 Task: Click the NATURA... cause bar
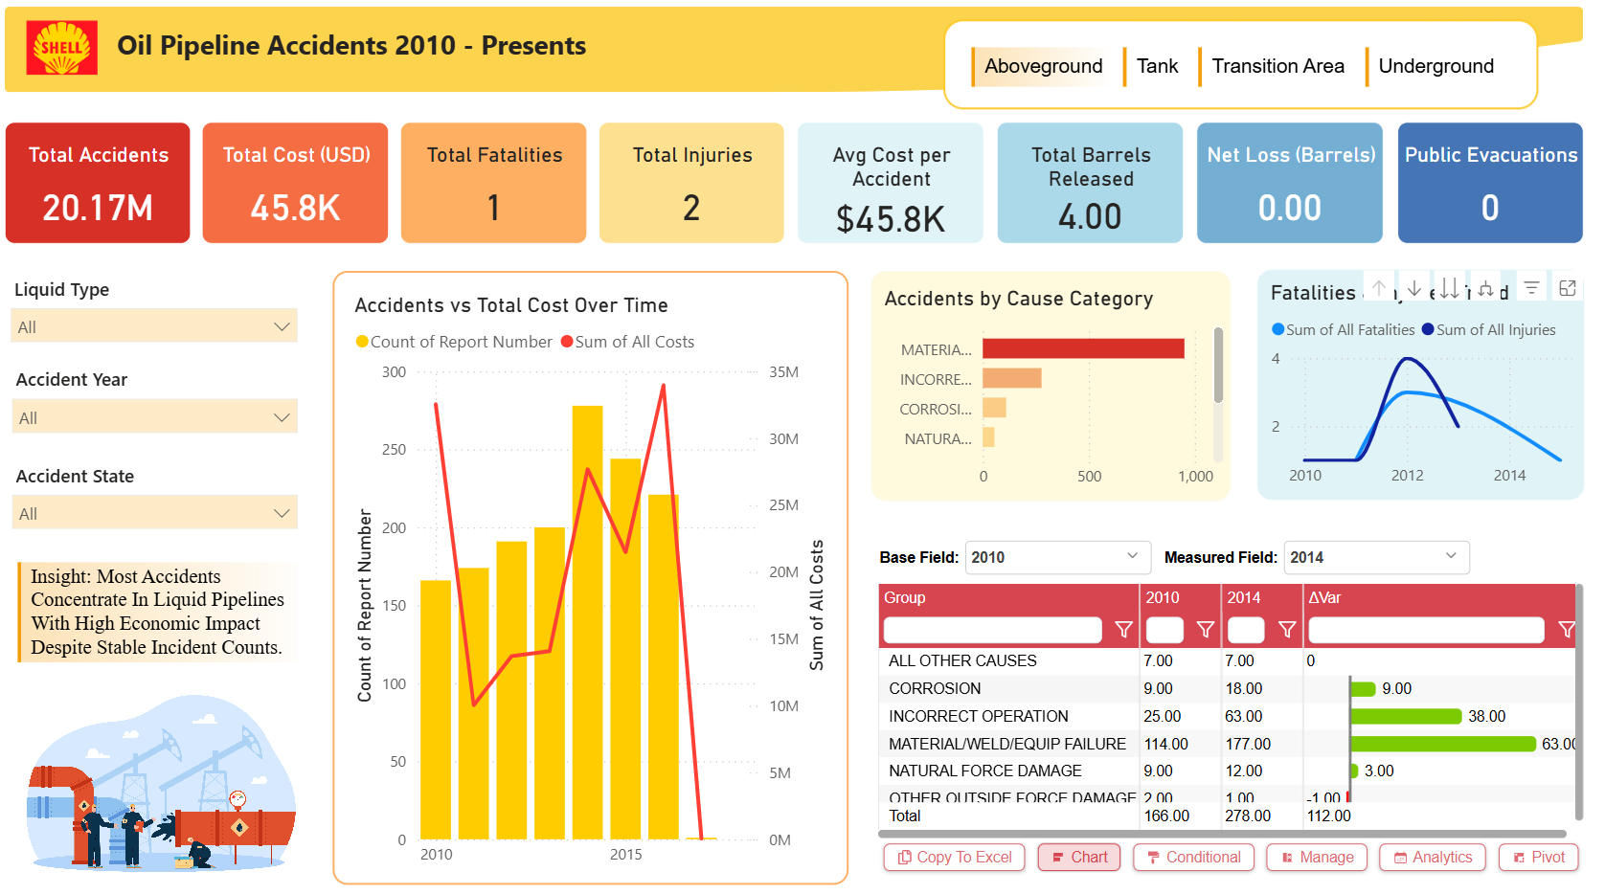click(x=989, y=437)
